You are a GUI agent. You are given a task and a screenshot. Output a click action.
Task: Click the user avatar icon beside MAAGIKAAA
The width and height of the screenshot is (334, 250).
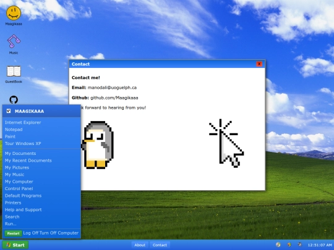pyautogui.click(x=9, y=111)
